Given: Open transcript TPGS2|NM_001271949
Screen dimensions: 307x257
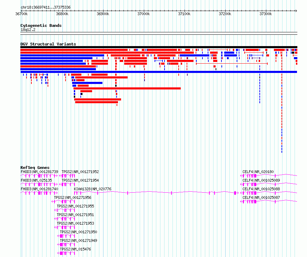Looking at the screenshot, I should 79,240.
